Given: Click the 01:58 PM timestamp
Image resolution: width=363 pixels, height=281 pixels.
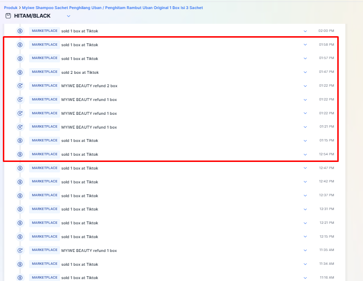Looking at the screenshot, I should (326, 44).
